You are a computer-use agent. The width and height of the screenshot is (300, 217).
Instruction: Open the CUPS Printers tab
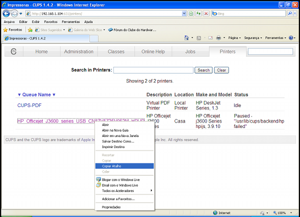pyautogui.click(x=227, y=51)
